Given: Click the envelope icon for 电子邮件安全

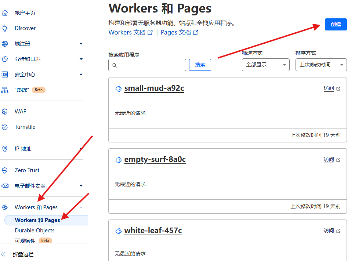Looking at the screenshot, I should 5,186.
